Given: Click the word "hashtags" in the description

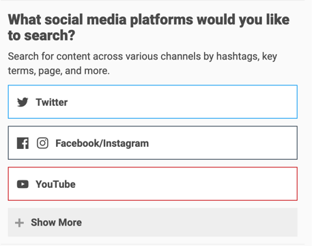Looking at the screenshot, I should 238,56.
